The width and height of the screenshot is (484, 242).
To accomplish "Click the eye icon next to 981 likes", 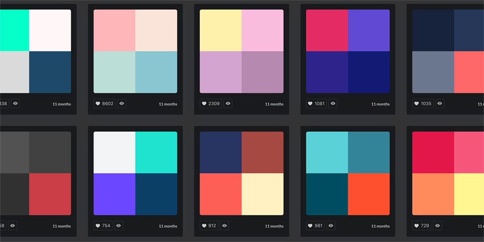I will [331, 226].
